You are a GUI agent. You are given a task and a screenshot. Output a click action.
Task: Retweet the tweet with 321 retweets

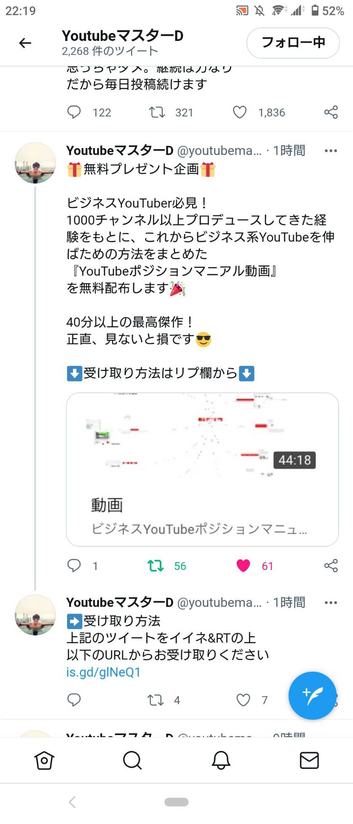coord(157,112)
